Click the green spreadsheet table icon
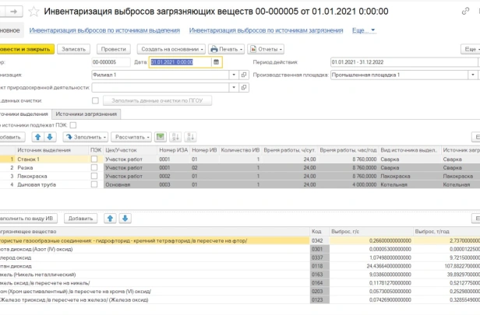The width and height of the screenshot is (480, 315). tap(160, 137)
